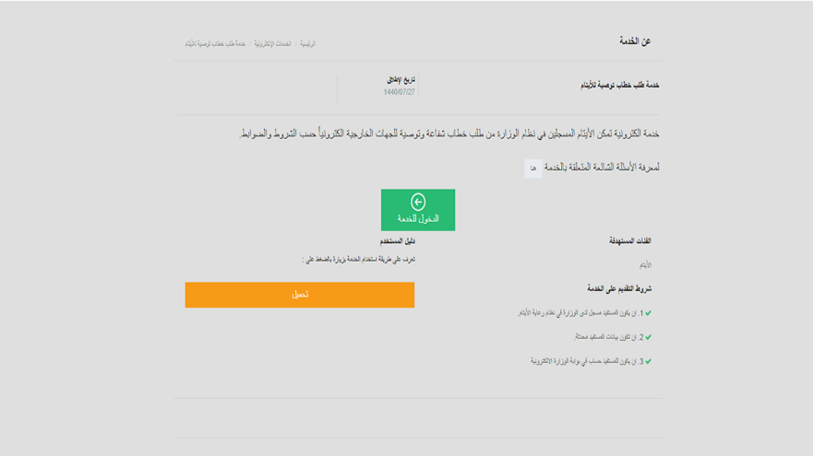The image size is (813, 456).
Task: Click the service description paragraph starting خدمة الكترونية
Action: 449,134
